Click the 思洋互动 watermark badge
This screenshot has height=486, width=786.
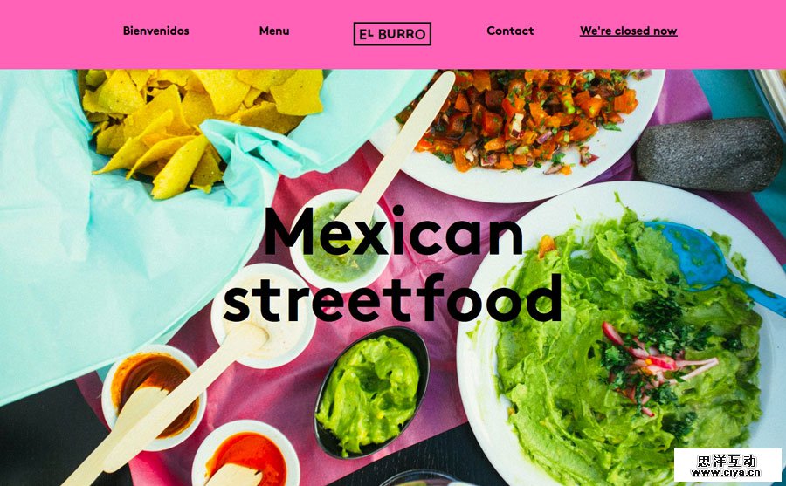pos(727,460)
